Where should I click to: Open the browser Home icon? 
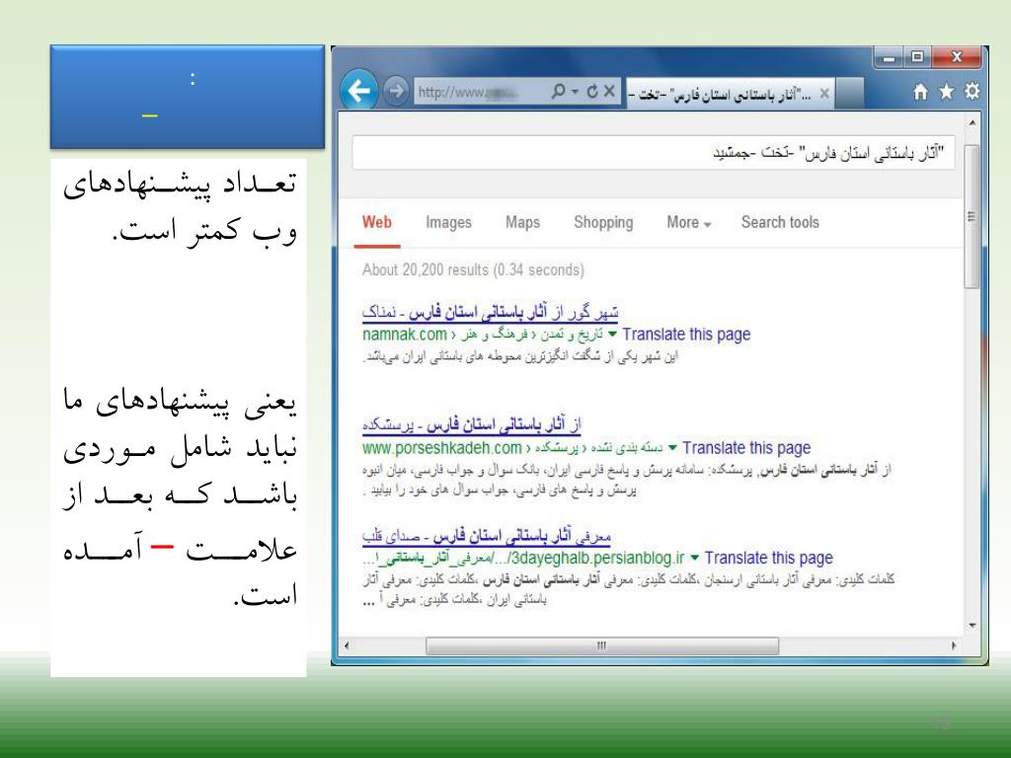click(920, 92)
